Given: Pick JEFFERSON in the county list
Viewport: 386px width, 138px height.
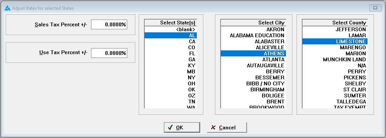Looking at the screenshot, I should [335, 29].
